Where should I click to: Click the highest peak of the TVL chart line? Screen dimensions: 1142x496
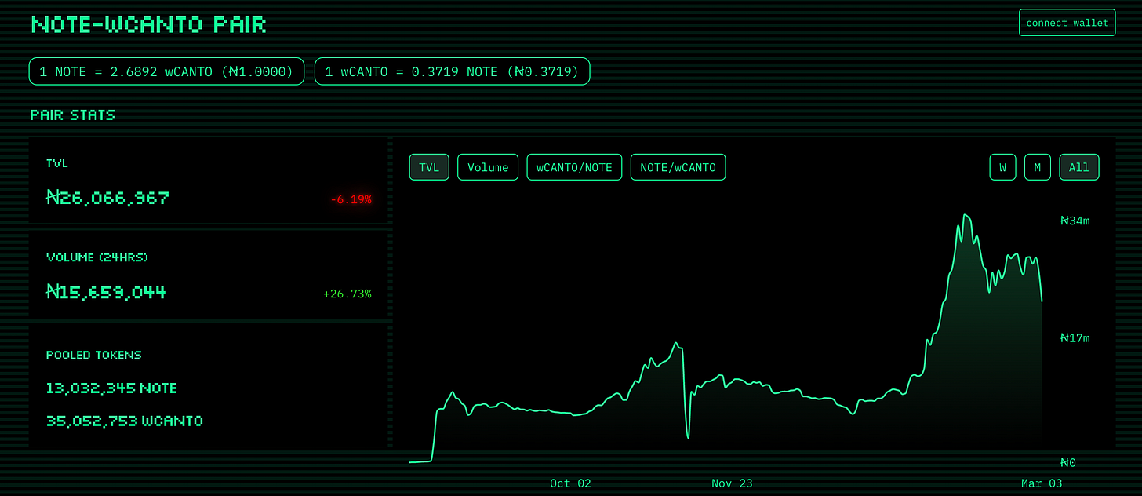(x=966, y=214)
